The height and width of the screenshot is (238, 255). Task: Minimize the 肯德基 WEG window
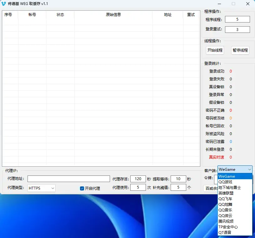pyautogui.click(x=219, y=4)
